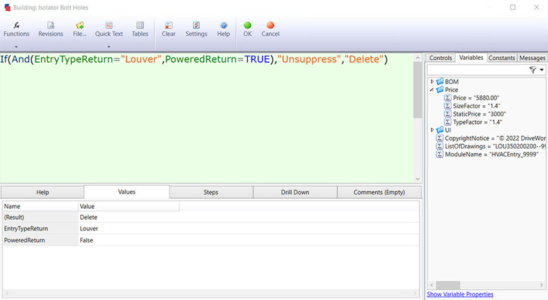Select the BOM folder icon
Screen dimensions: 548x300
pyautogui.click(x=440, y=82)
